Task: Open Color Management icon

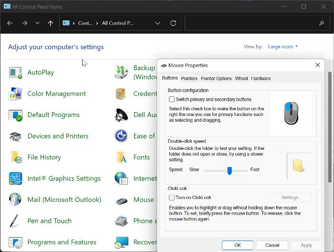Action: [x=16, y=94]
